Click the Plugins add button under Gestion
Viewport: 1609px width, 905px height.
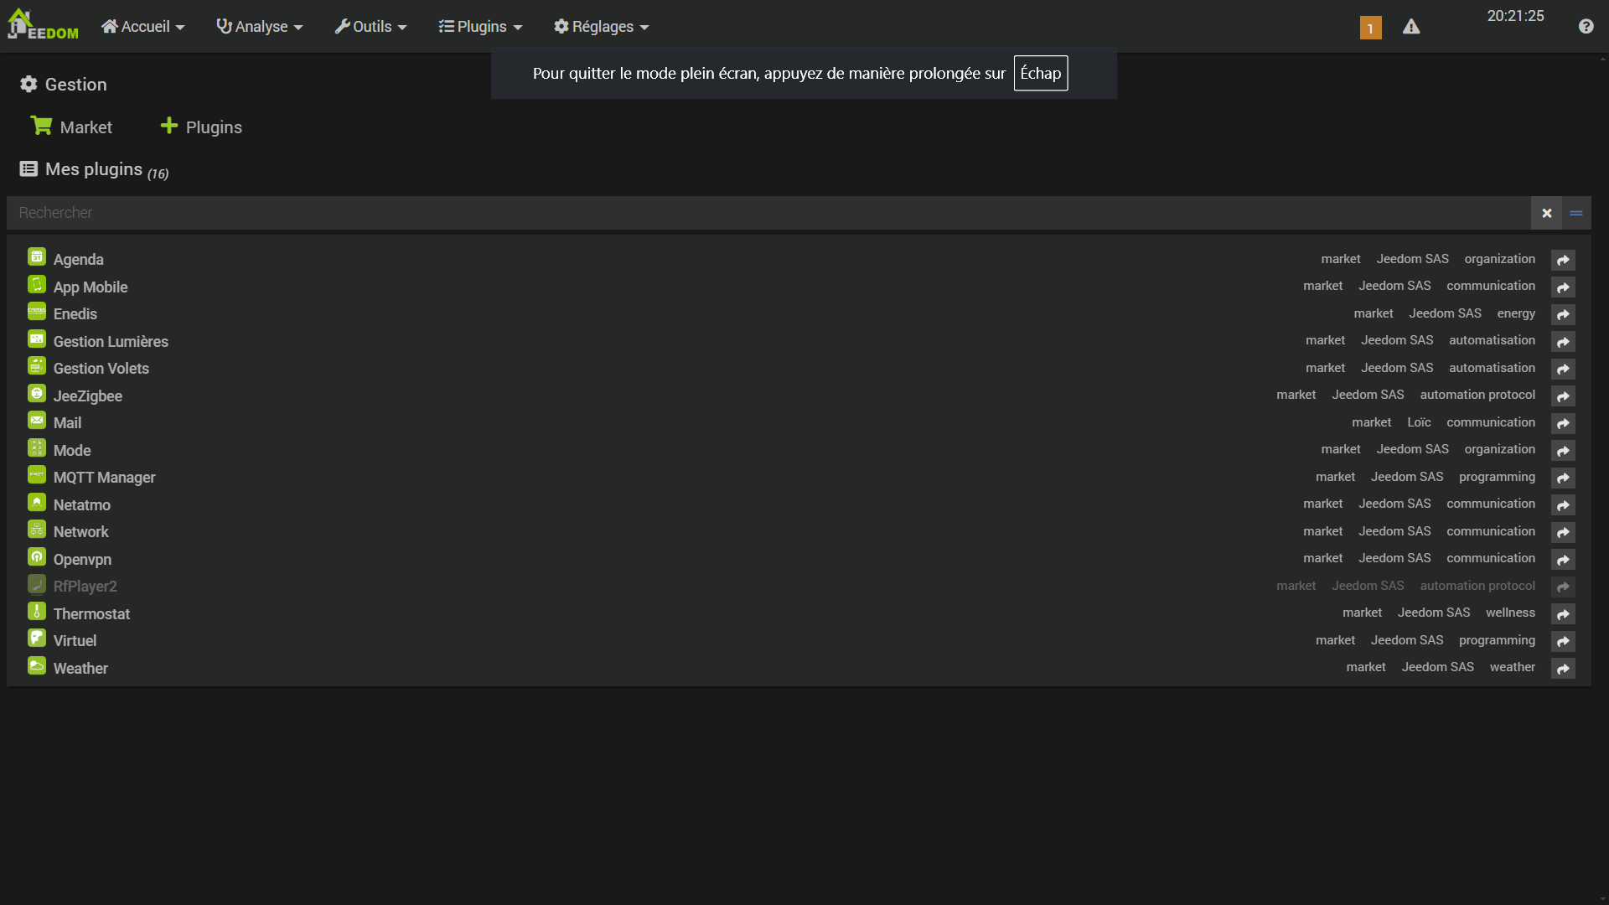click(201, 127)
